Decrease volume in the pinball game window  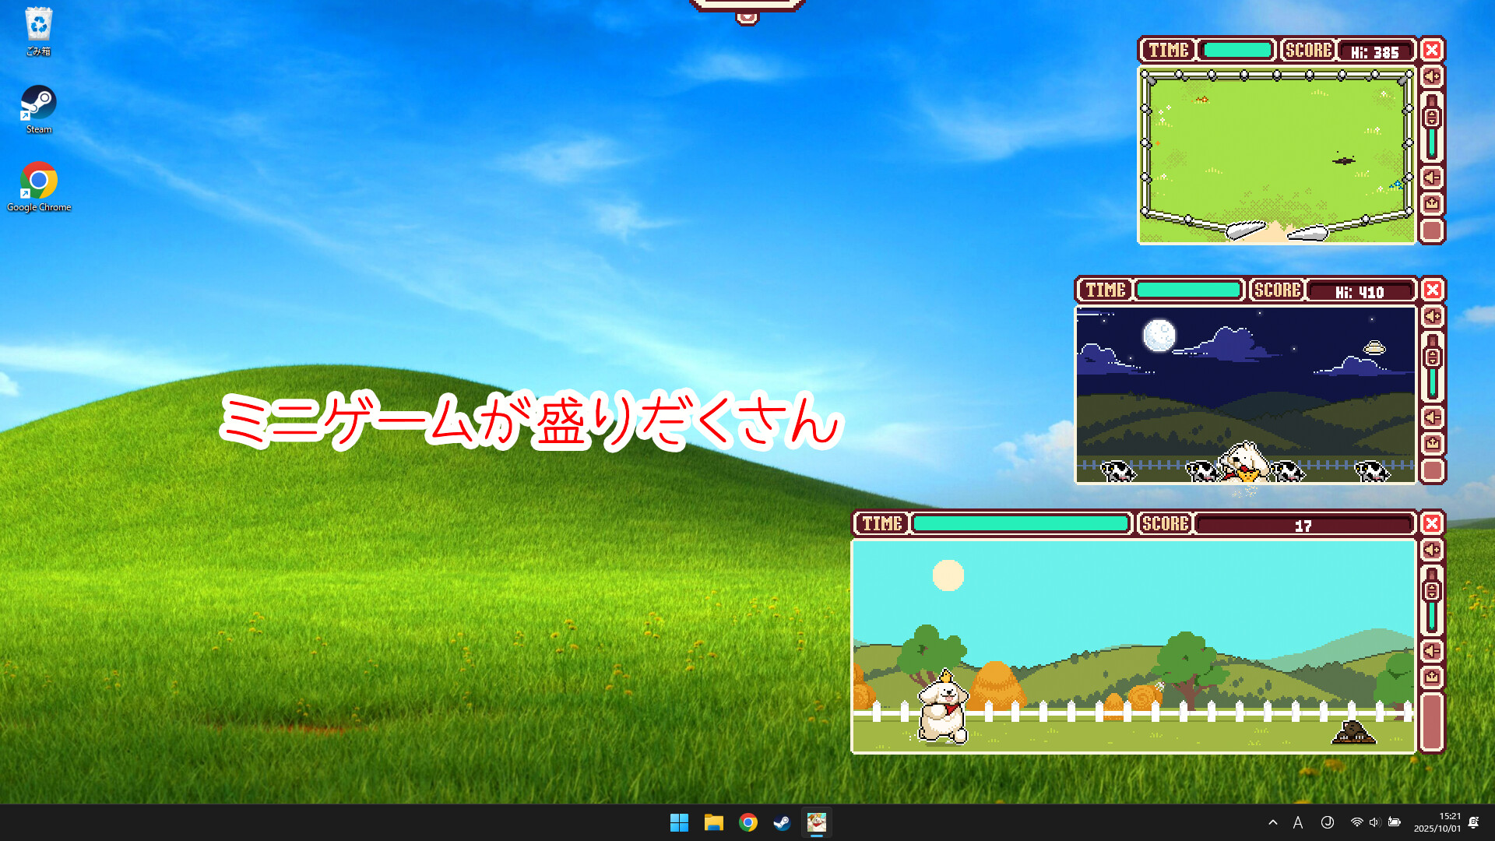(x=1431, y=178)
